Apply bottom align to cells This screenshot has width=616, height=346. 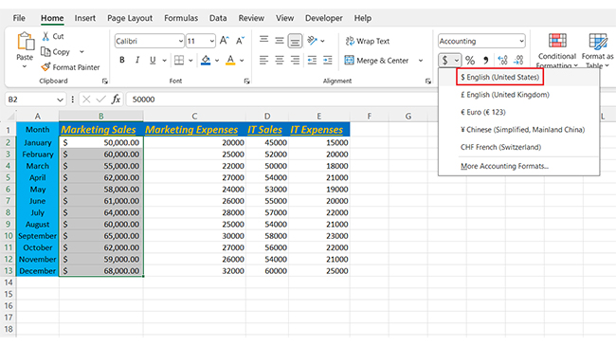point(295,41)
